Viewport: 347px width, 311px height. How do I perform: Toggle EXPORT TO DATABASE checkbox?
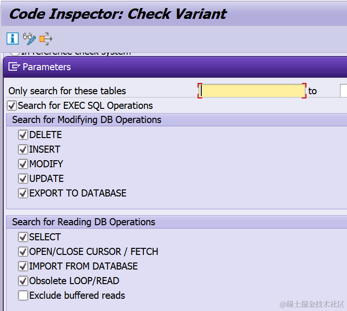(23, 193)
